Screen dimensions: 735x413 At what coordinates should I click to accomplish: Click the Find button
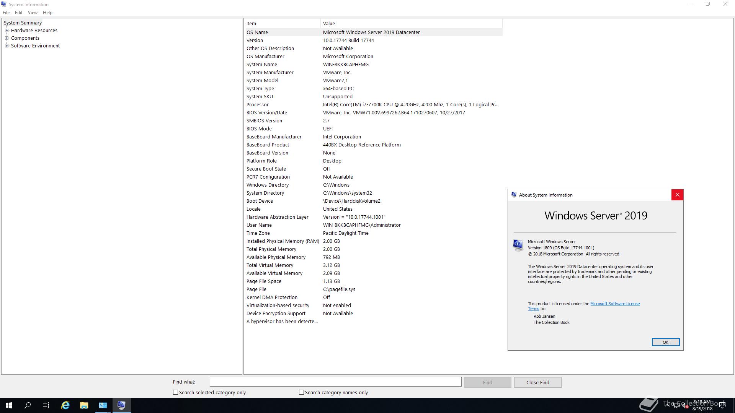[x=487, y=382]
